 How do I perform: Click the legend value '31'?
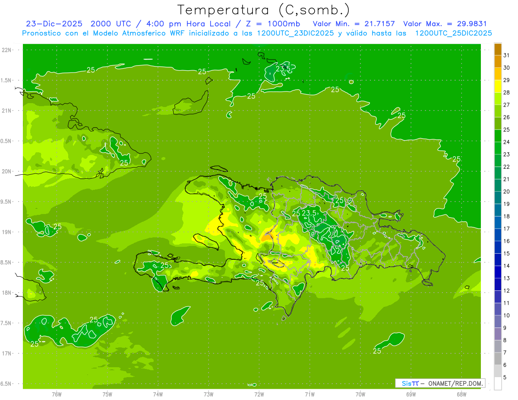507,55
